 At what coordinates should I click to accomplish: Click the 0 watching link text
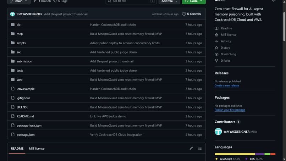[228, 54]
